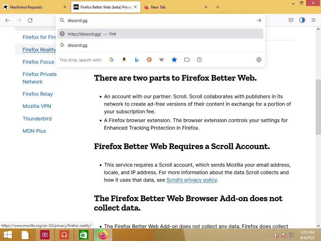Viewport: 321px width, 241px height.
Task: Open the Firefox Relay sidebar link
Action: [38, 94]
